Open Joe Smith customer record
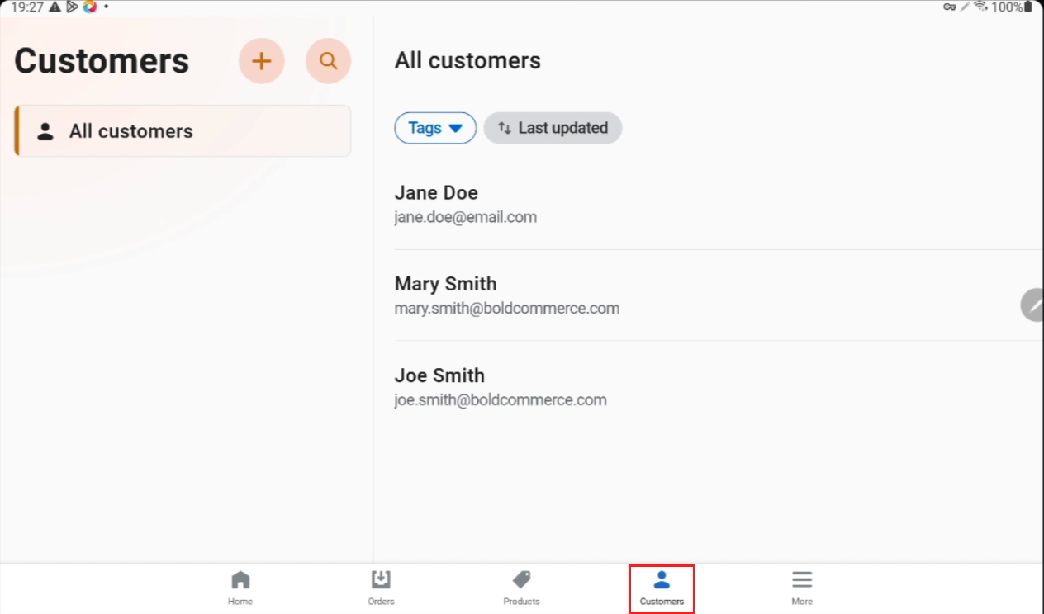1044x614 pixels. [x=719, y=387]
